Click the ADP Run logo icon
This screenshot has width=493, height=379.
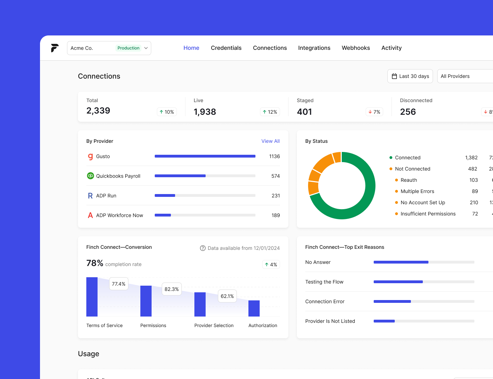(90, 196)
